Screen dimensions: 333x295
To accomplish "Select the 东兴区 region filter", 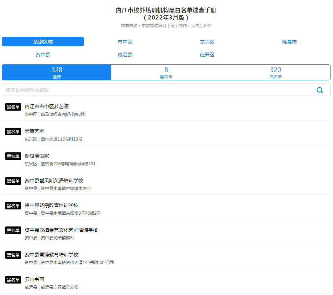I will [x=207, y=41].
